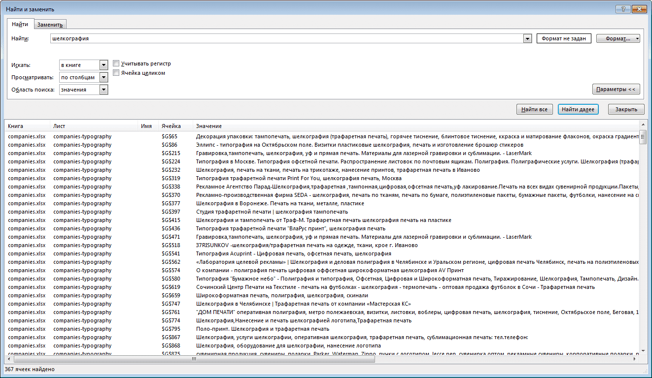This screenshot has height=378, width=652.
Task: Select the result for cell $G$415
Action: (x=322, y=220)
